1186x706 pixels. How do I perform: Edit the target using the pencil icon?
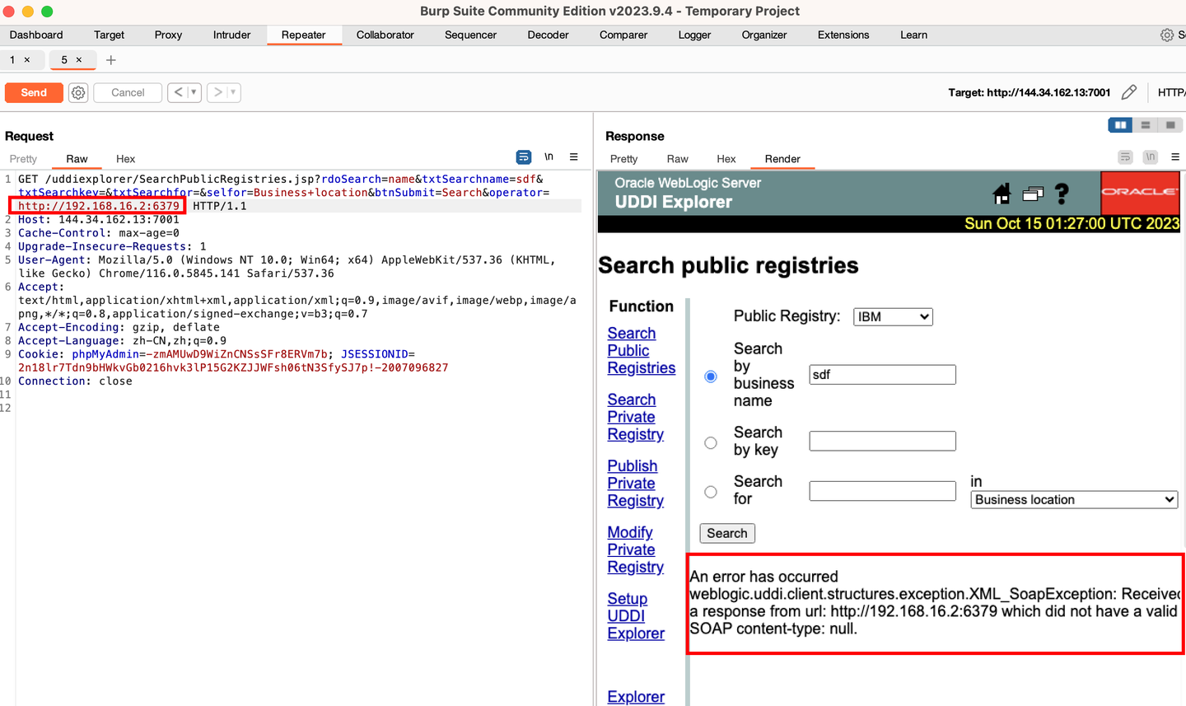(1129, 91)
